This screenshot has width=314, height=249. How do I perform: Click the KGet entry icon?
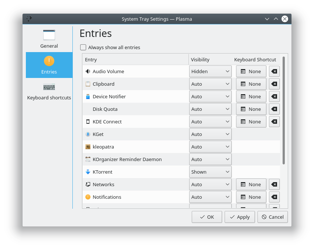click(88, 134)
